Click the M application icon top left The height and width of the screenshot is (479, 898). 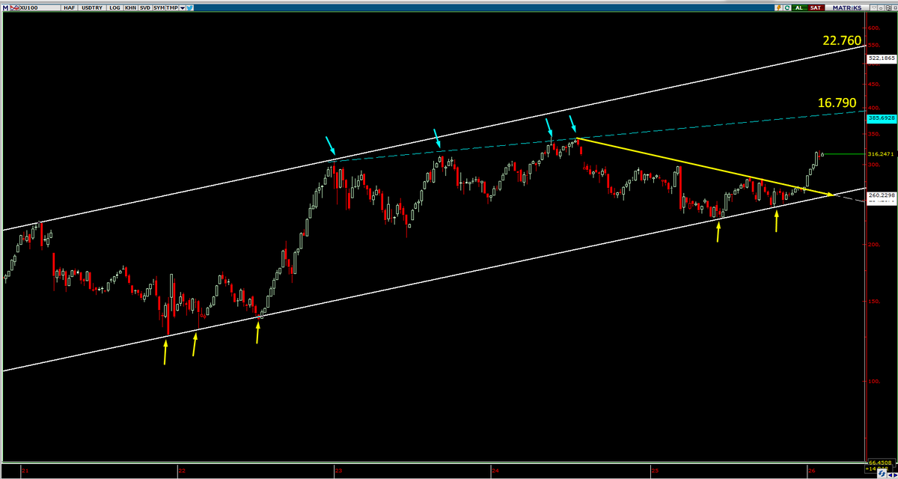tap(6, 7)
